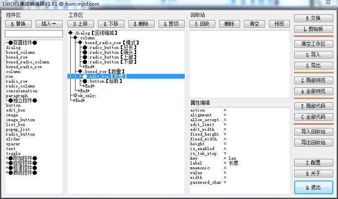Select toggle in the control list

tap(13, 153)
